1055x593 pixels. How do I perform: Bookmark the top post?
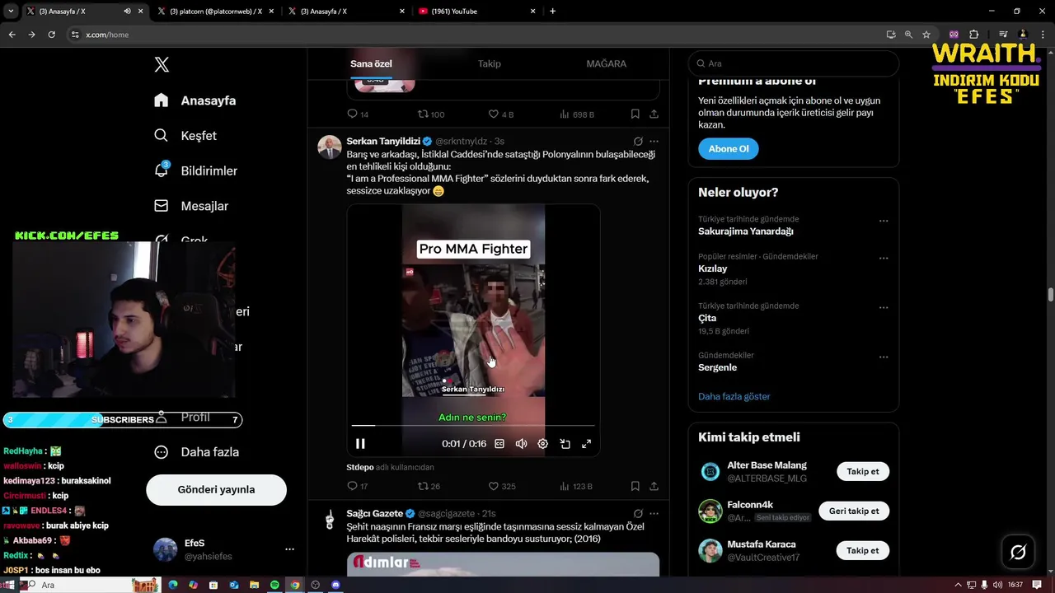point(635,114)
